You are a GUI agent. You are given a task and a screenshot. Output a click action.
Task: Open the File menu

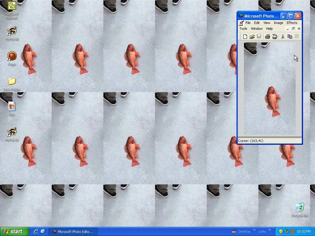[248, 23]
